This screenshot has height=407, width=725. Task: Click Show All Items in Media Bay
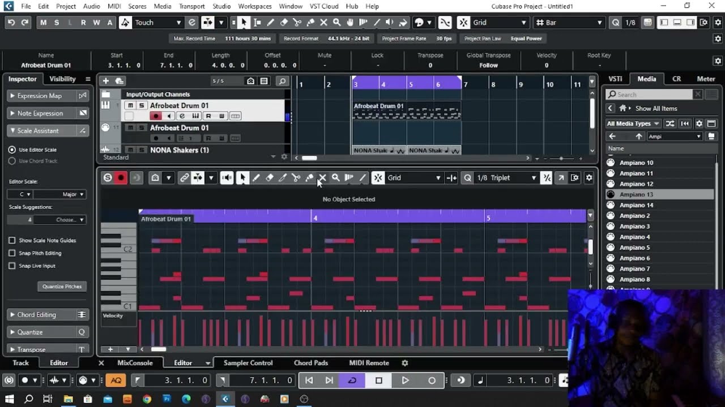(x=656, y=109)
